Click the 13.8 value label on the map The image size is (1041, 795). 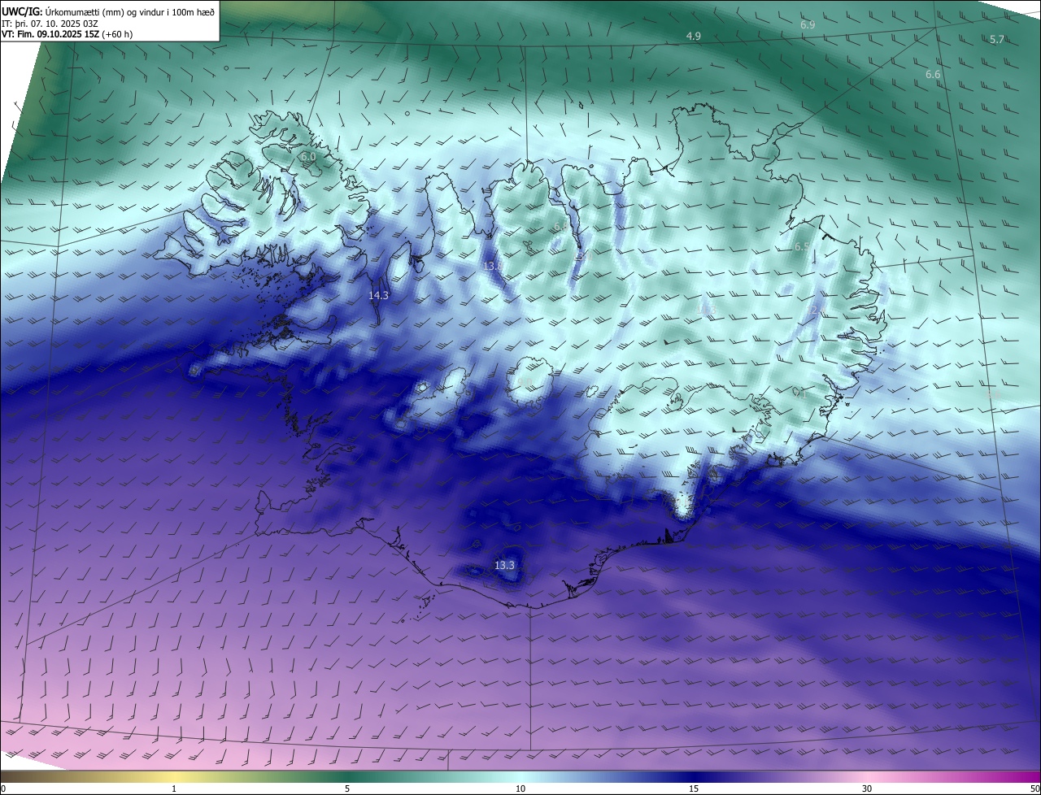pos(493,266)
